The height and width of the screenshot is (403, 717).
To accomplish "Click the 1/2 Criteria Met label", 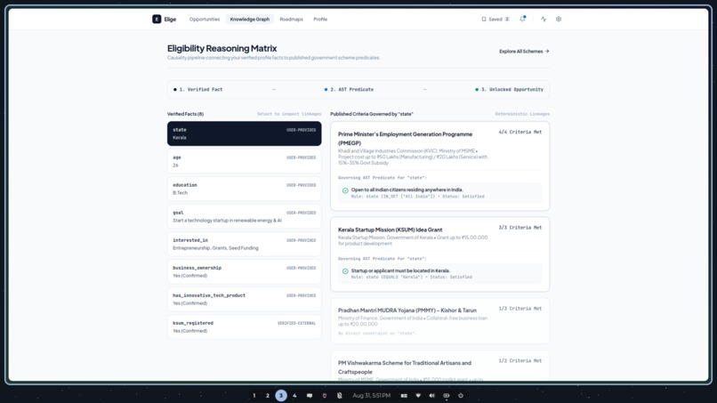I will click(x=520, y=360).
